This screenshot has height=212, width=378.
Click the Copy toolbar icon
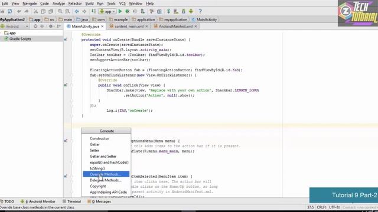43,11
